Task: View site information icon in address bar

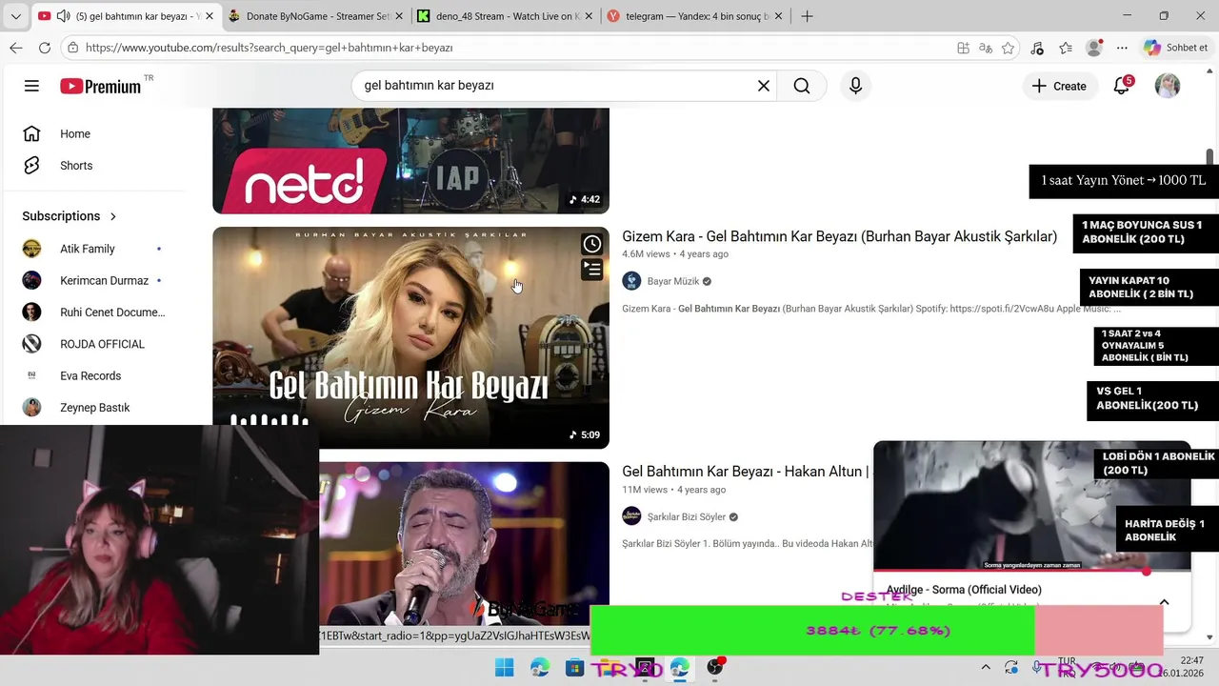Action: click(x=72, y=48)
